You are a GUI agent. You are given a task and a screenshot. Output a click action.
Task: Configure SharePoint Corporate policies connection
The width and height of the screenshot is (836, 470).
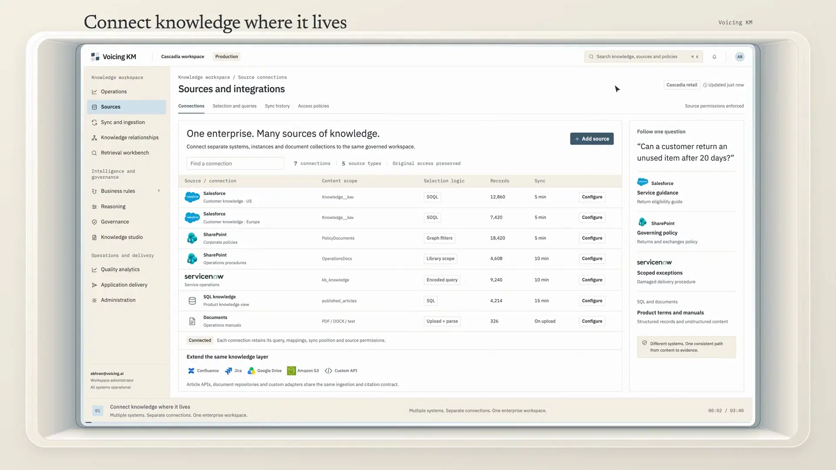tap(592, 238)
